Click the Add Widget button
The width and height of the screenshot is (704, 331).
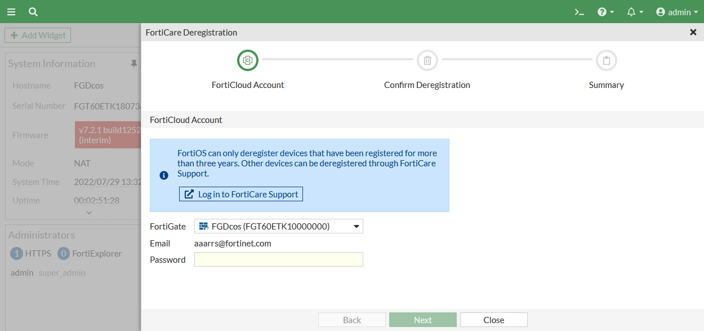(x=38, y=35)
